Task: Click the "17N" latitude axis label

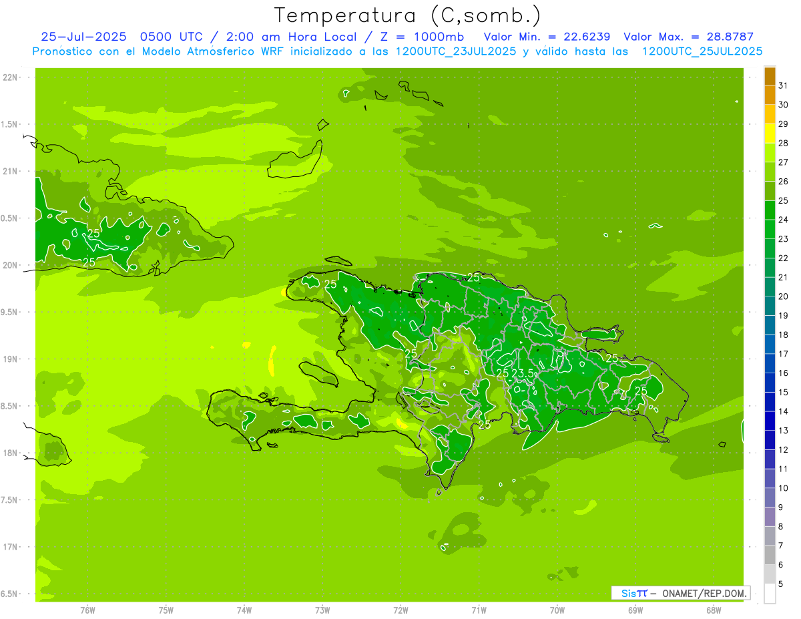Action: point(10,547)
